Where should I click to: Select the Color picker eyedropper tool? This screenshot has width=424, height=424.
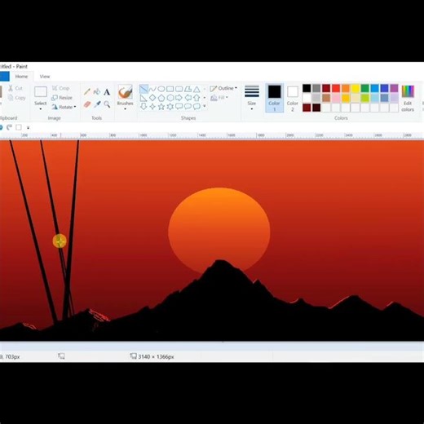point(97,104)
